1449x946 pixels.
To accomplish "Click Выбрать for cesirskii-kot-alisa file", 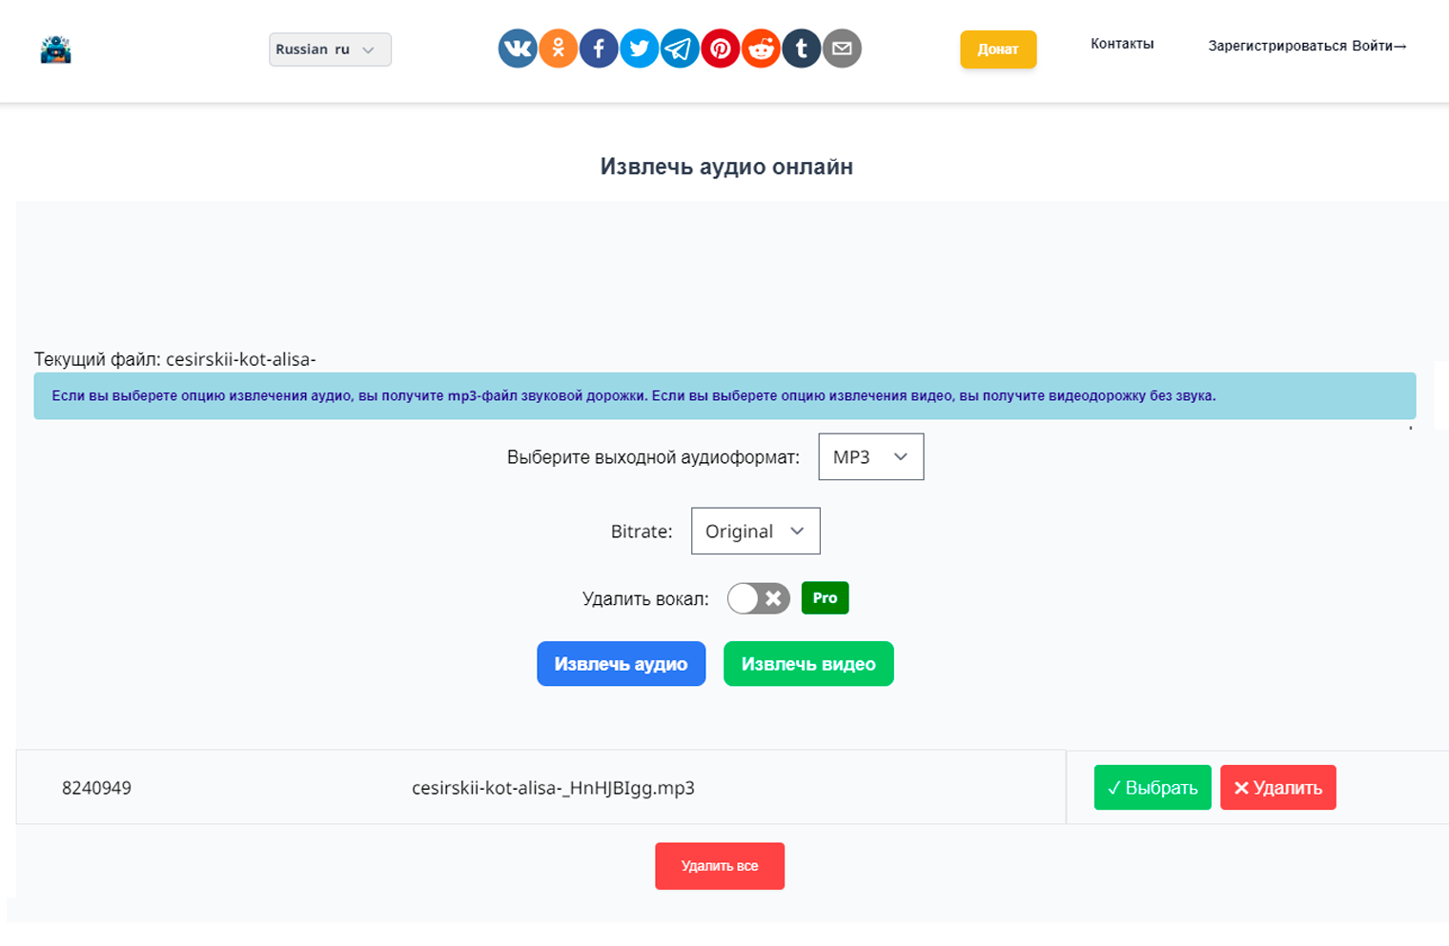I will coord(1153,788).
